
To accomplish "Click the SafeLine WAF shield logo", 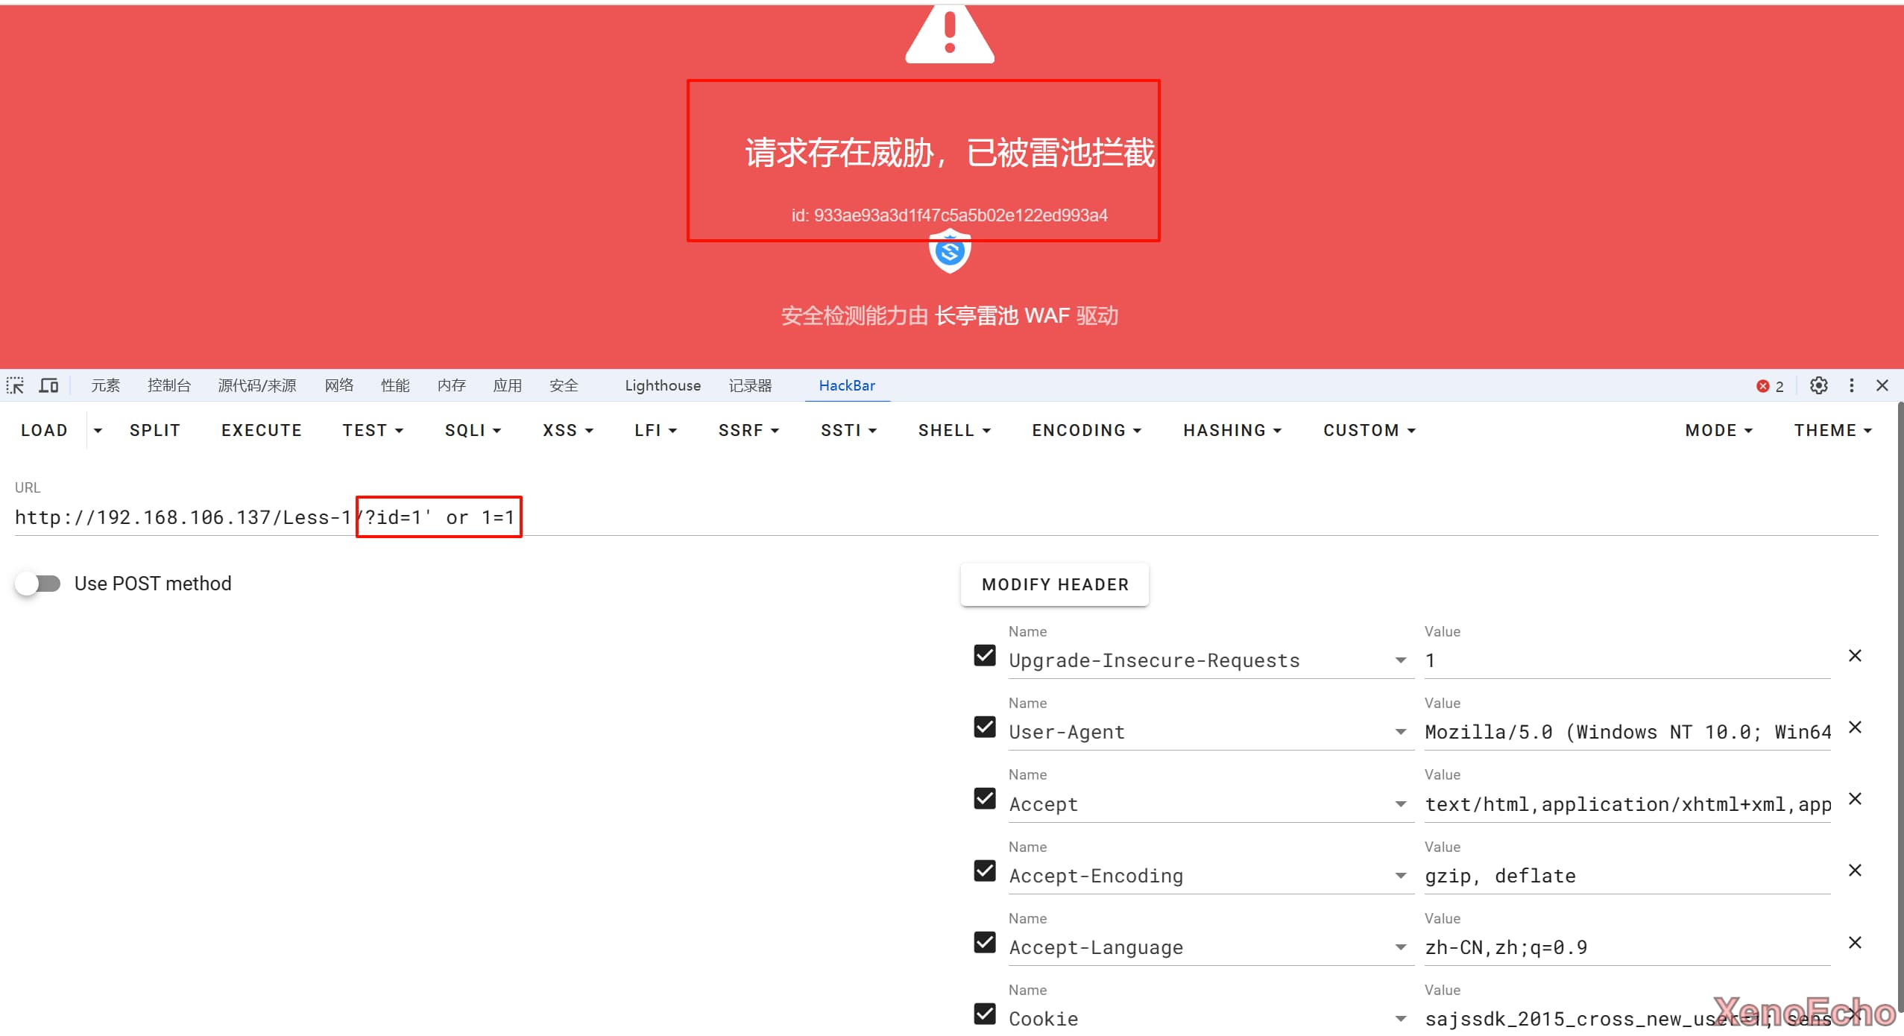I will [949, 253].
